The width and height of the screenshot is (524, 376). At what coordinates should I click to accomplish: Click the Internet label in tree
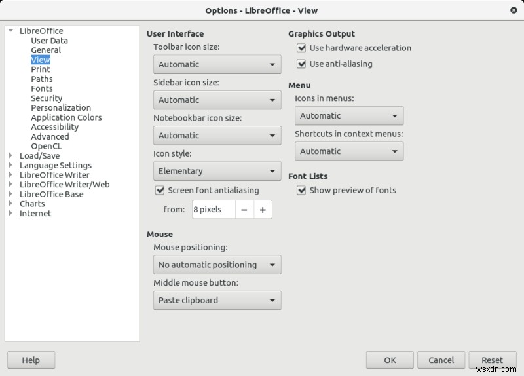(x=35, y=214)
